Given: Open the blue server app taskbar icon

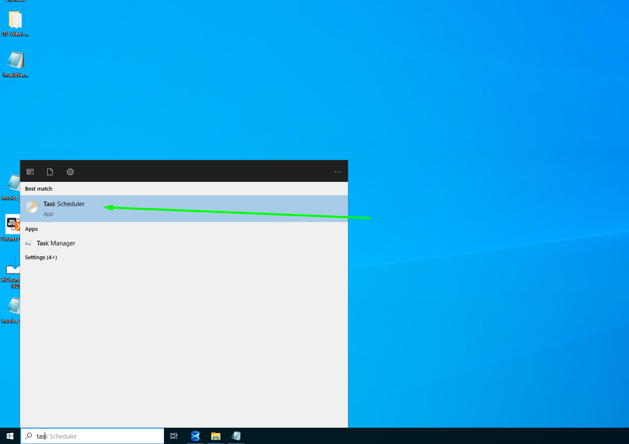Looking at the screenshot, I should point(195,436).
